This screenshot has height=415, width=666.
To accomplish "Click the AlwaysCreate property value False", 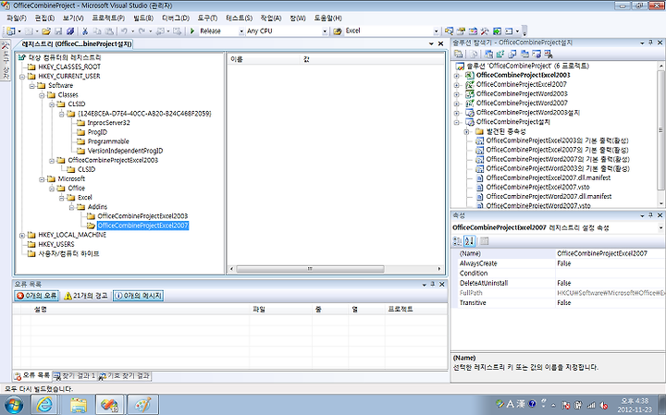I will click(x=610, y=263).
